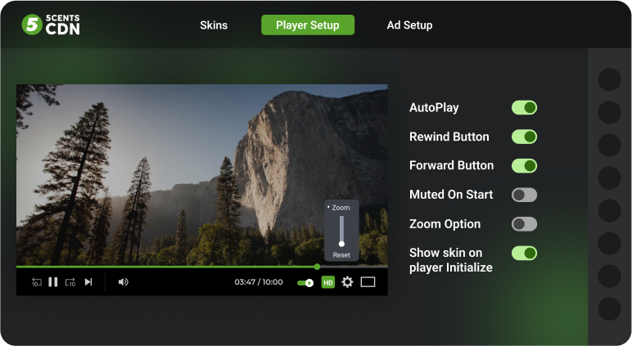Jump to the next video

[88, 282]
